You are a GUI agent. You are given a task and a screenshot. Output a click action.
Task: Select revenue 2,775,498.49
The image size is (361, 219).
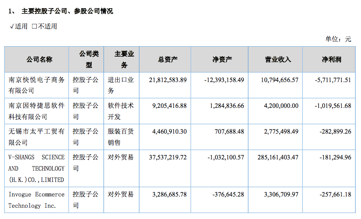click(281, 131)
